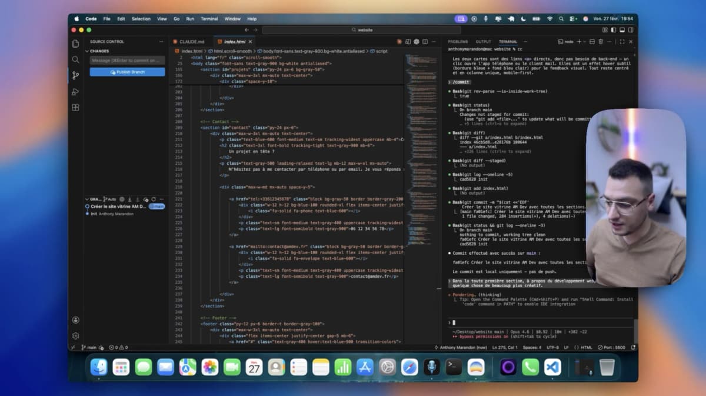
Task: Maximize the terminal panel size
Action: coord(622,42)
